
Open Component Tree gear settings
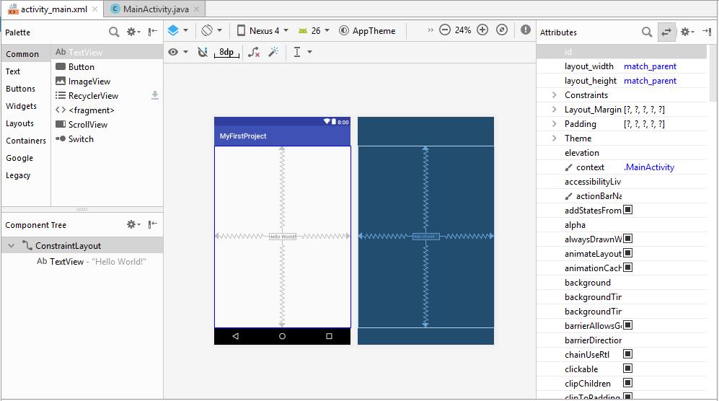click(133, 224)
